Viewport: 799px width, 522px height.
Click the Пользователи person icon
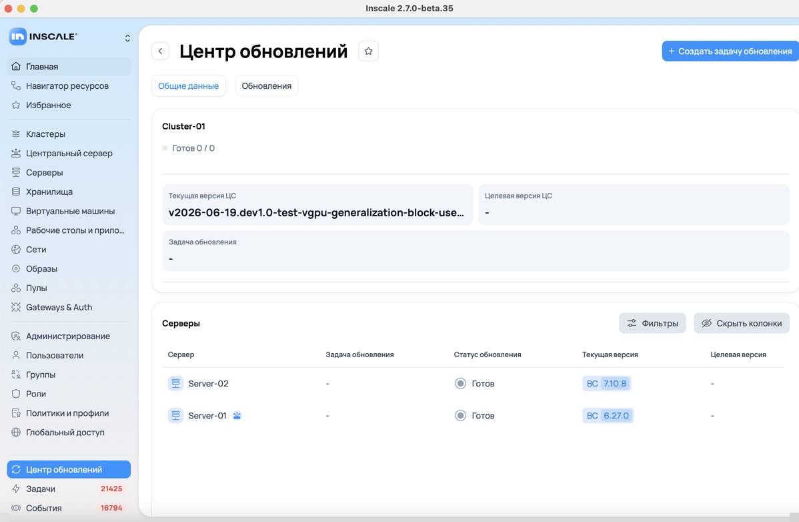pyautogui.click(x=16, y=355)
